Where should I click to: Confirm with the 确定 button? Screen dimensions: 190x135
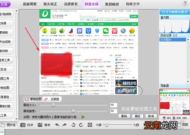point(137,116)
